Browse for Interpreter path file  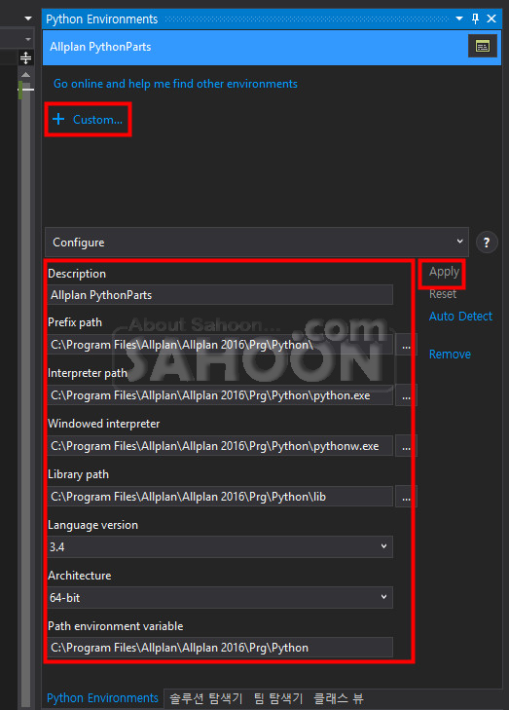click(406, 395)
